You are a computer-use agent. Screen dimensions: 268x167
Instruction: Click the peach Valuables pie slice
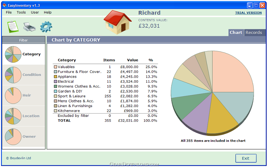(230, 75)
